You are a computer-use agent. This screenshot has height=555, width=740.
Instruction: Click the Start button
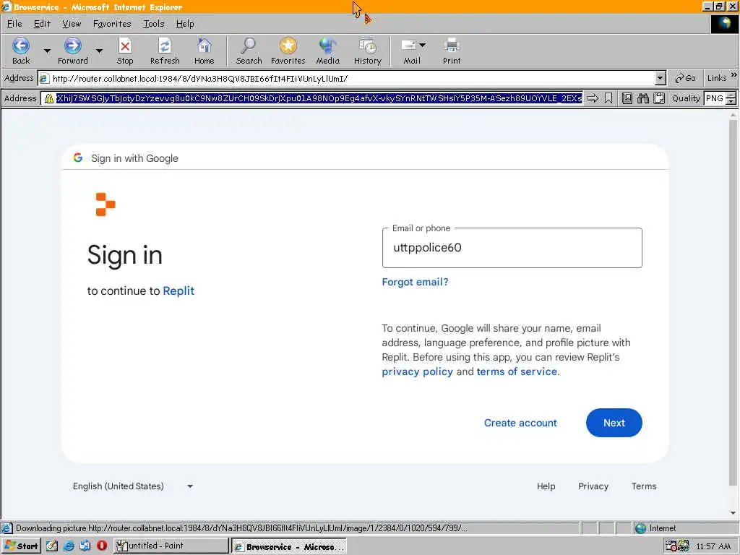pos(21,546)
